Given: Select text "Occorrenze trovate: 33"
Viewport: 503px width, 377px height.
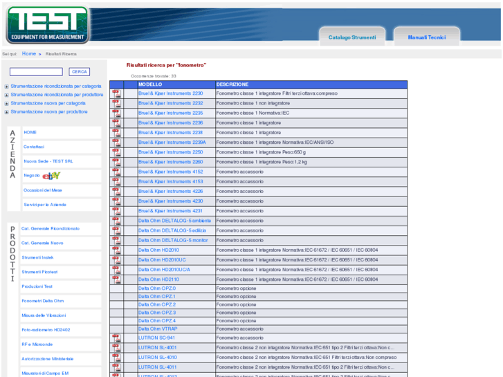Looking at the screenshot, I should tap(154, 76).
